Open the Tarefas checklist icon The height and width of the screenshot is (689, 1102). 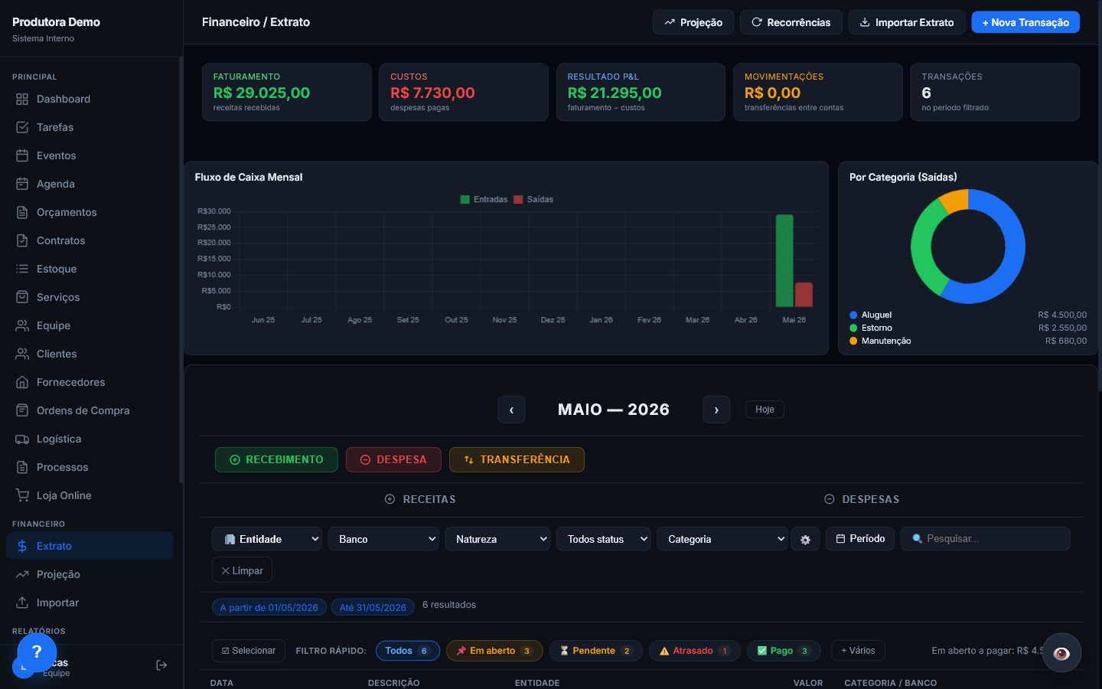tap(22, 127)
